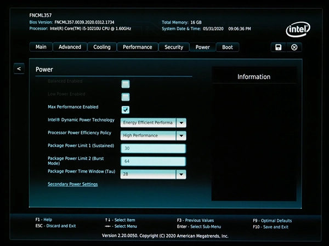
Task: Click the exit X circle icon
Action: pos(294,47)
